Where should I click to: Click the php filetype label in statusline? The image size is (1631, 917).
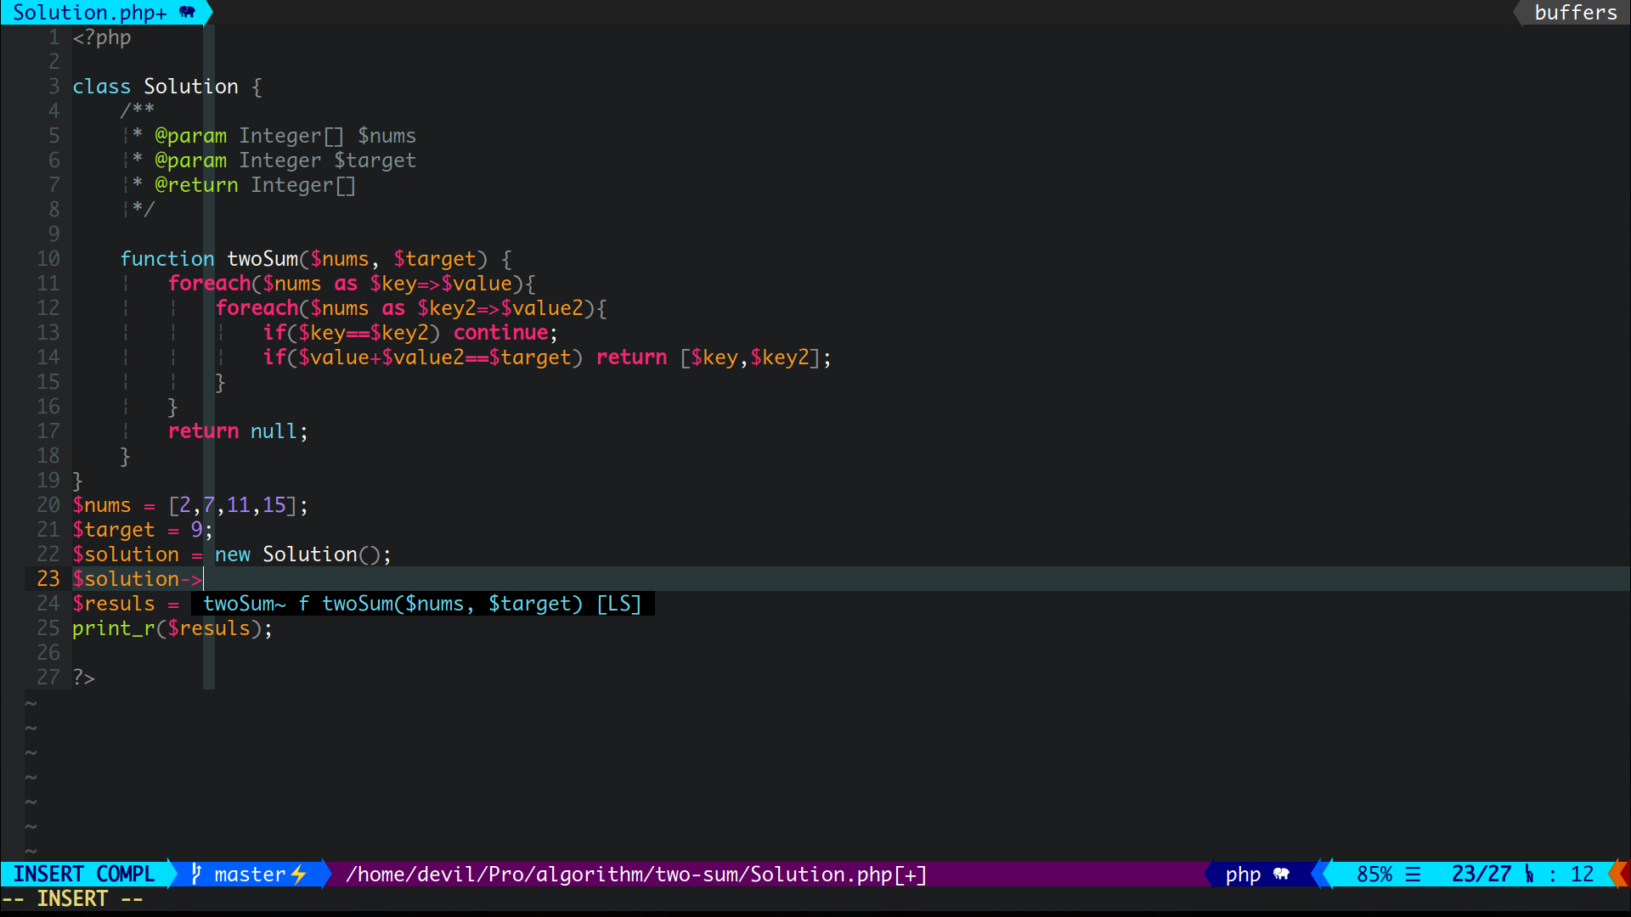click(1242, 874)
